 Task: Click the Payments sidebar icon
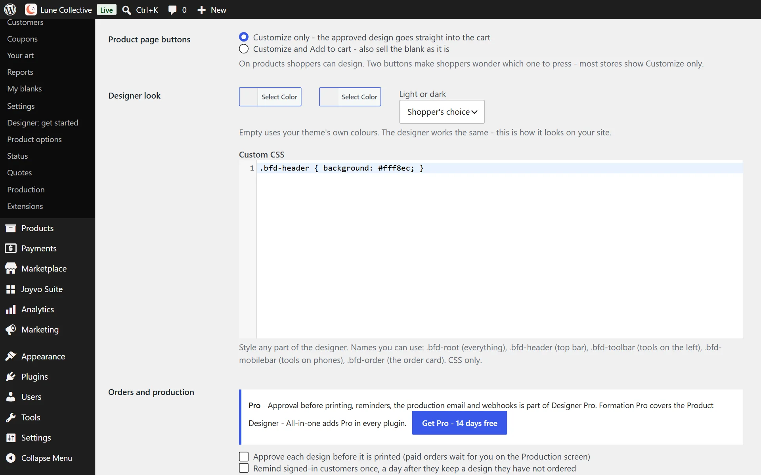coord(11,248)
